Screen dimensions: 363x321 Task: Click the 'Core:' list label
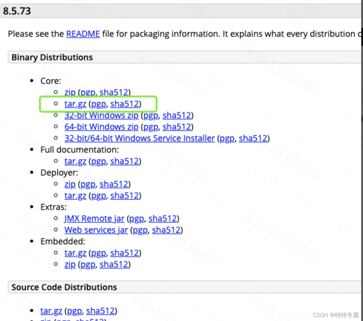51,81
